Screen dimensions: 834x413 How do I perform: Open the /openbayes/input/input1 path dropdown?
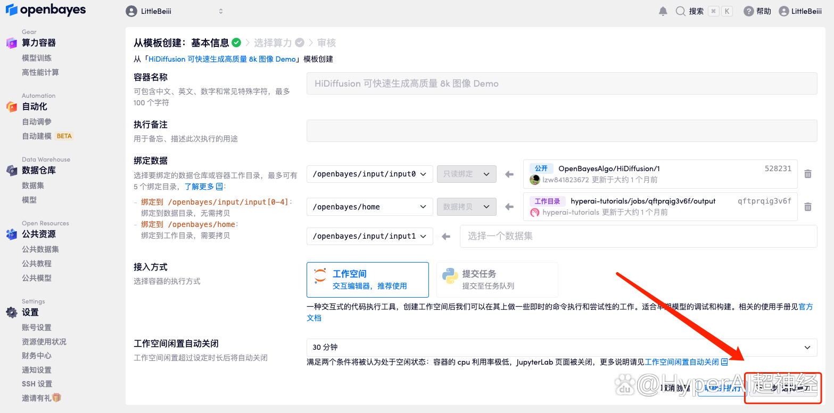[x=370, y=236]
